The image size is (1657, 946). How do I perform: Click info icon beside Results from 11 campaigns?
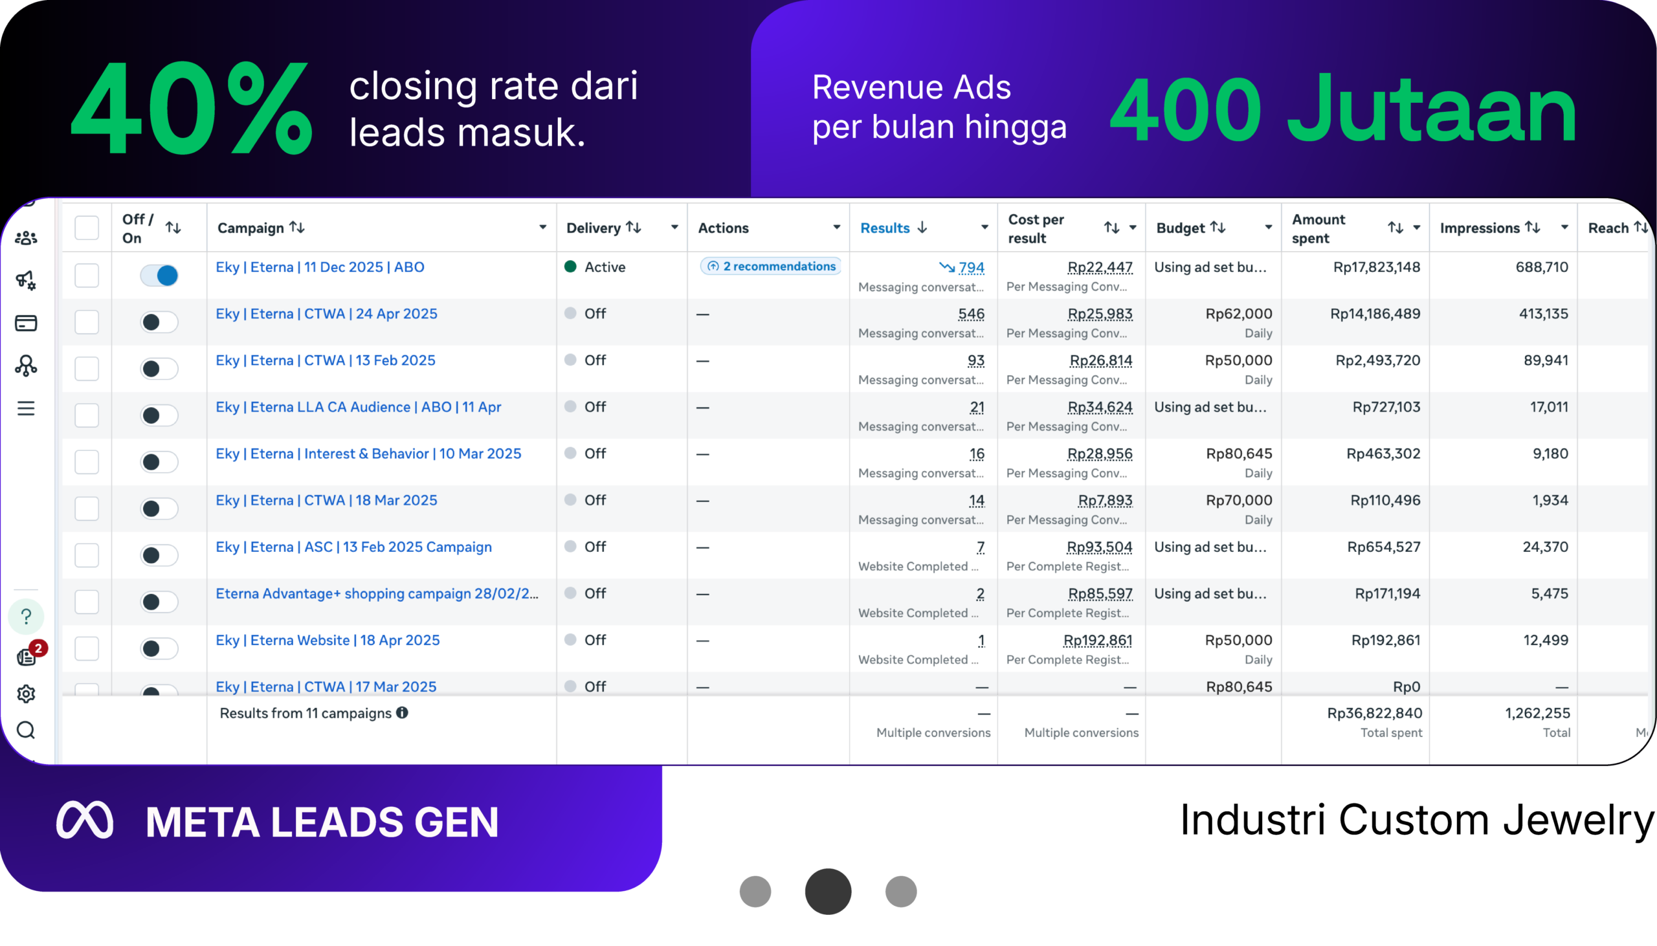click(402, 713)
